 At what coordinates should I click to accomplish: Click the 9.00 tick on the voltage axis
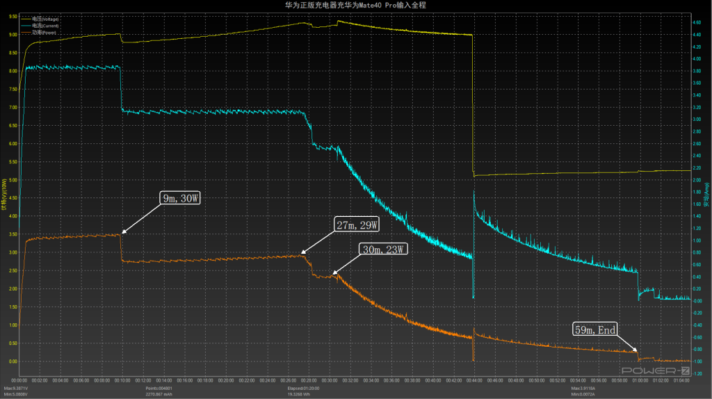coord(13,35)
